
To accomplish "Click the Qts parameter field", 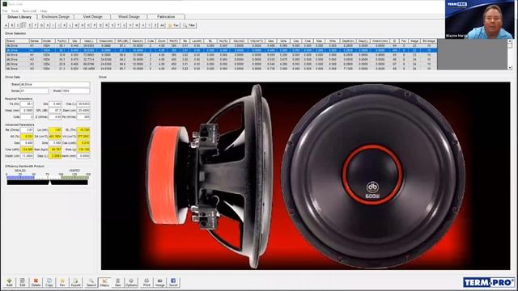I will point(55,104).
